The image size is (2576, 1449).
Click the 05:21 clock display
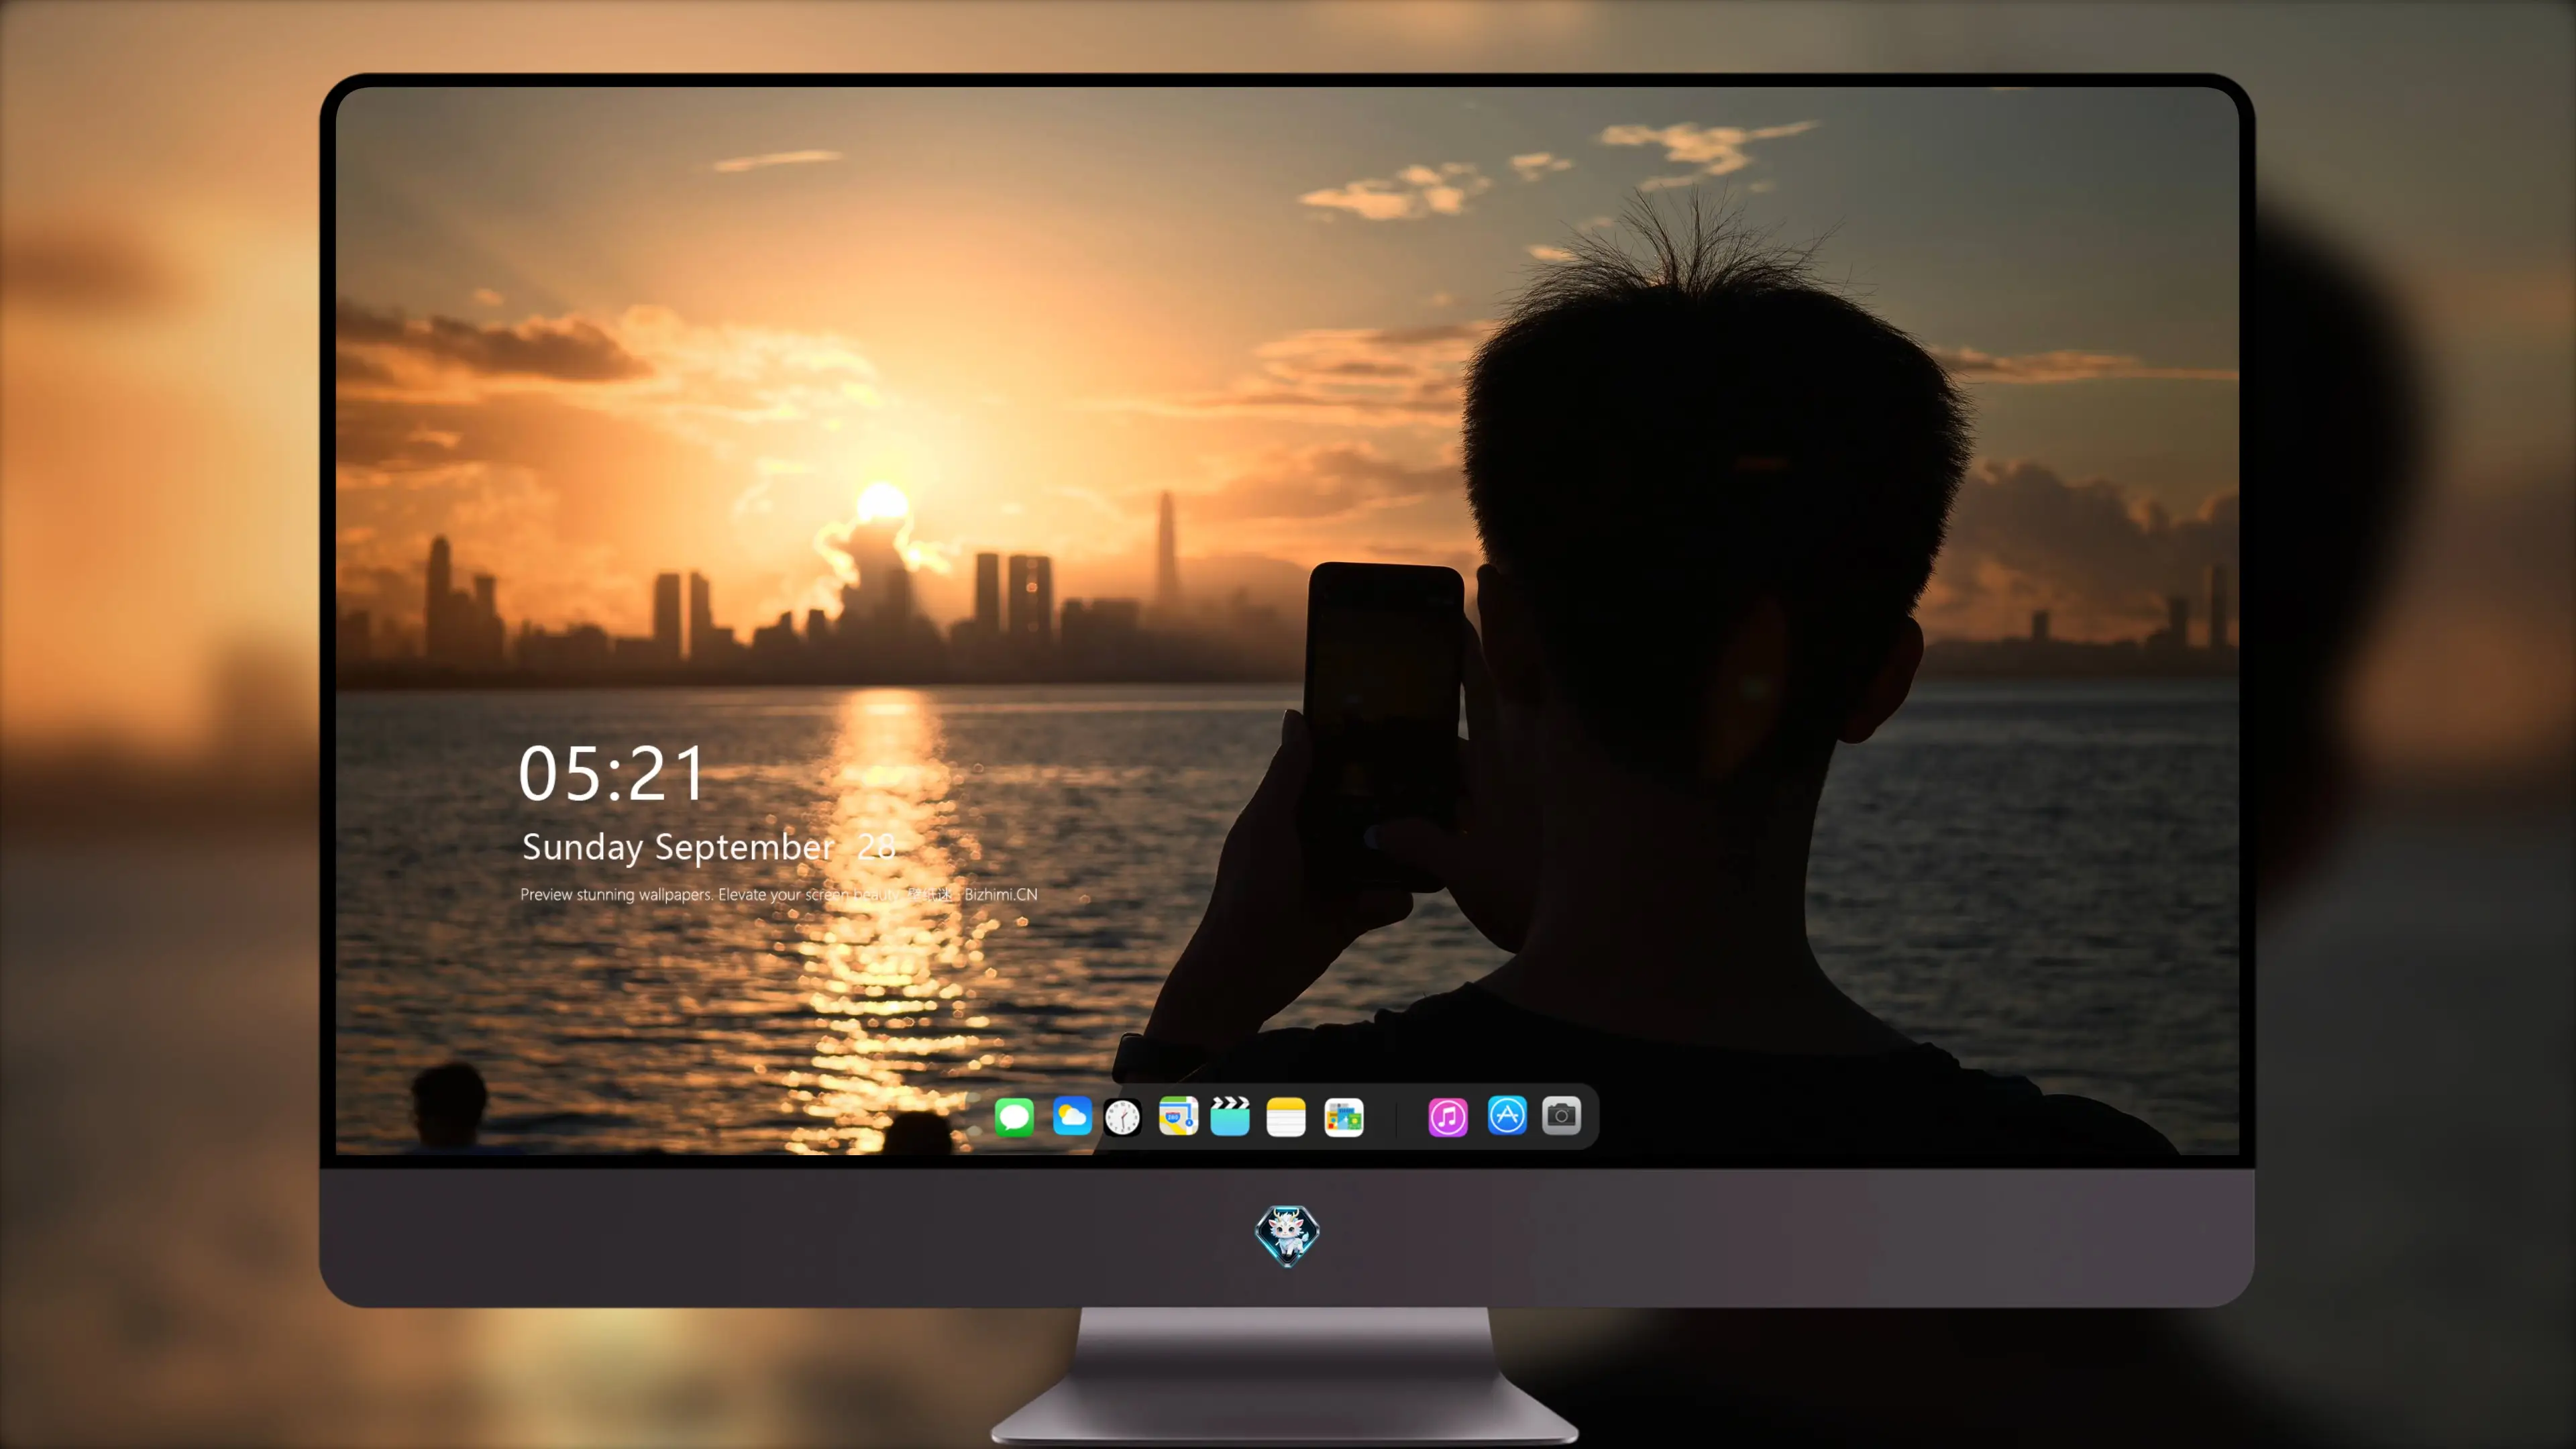tap(611, 774)
